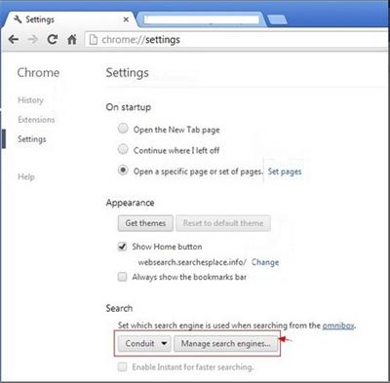390x383 pixels.
Task: Click the Appearance section heading
Action: tap(130, 203)
